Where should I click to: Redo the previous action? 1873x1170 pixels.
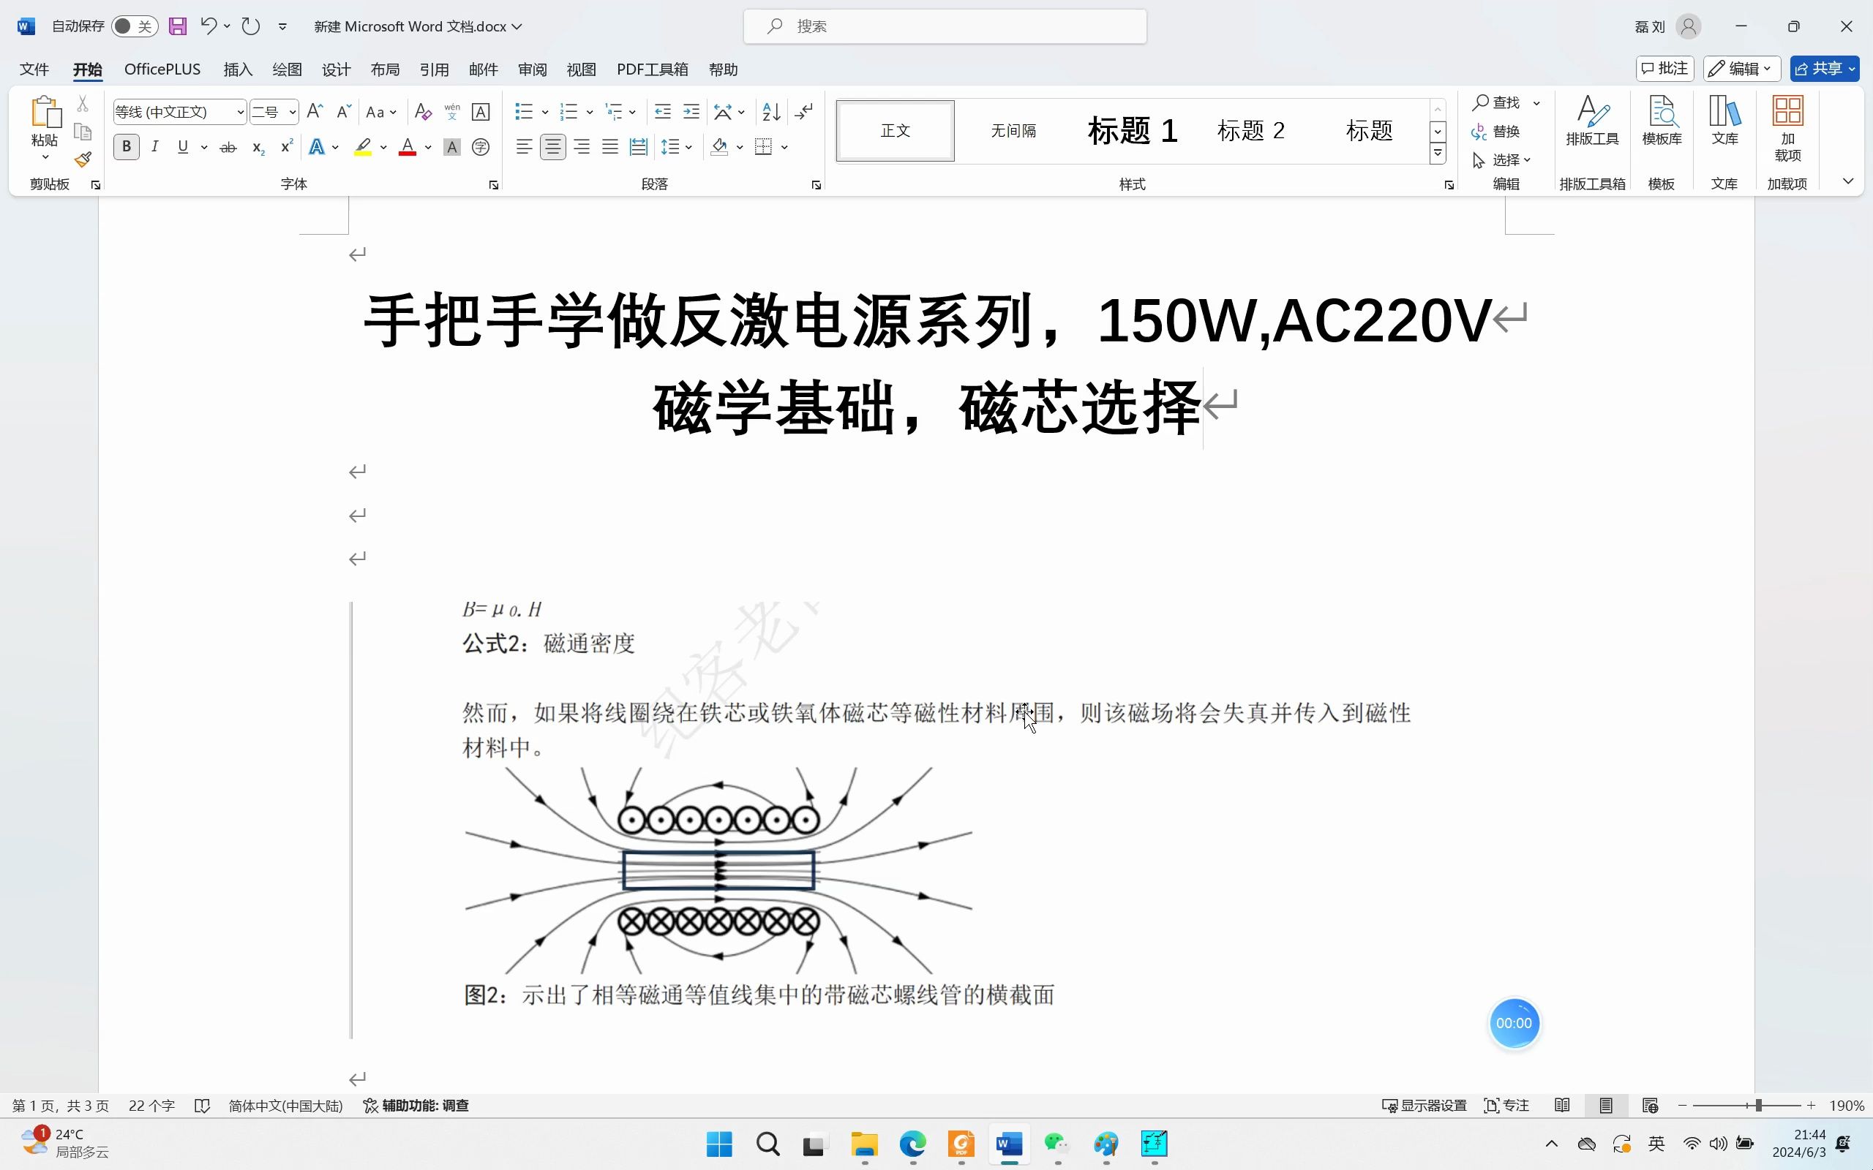pyautogui.click(x=250, y=26)
